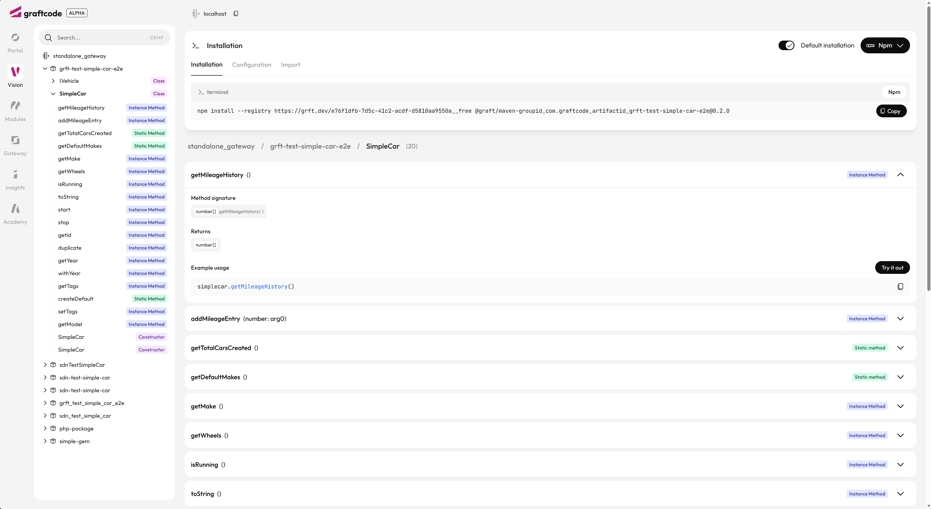Click the npm install command text
Viewport: 931px width, 509px height.
tap(463, 111)
